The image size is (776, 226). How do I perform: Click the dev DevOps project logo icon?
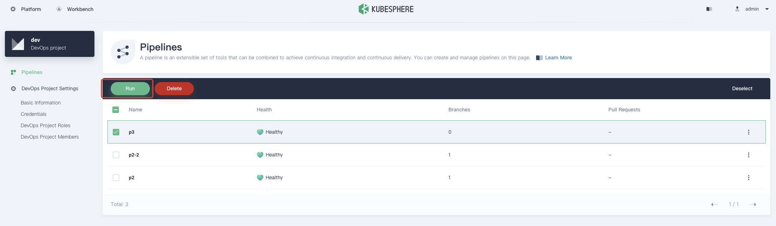tap(18, 44)
